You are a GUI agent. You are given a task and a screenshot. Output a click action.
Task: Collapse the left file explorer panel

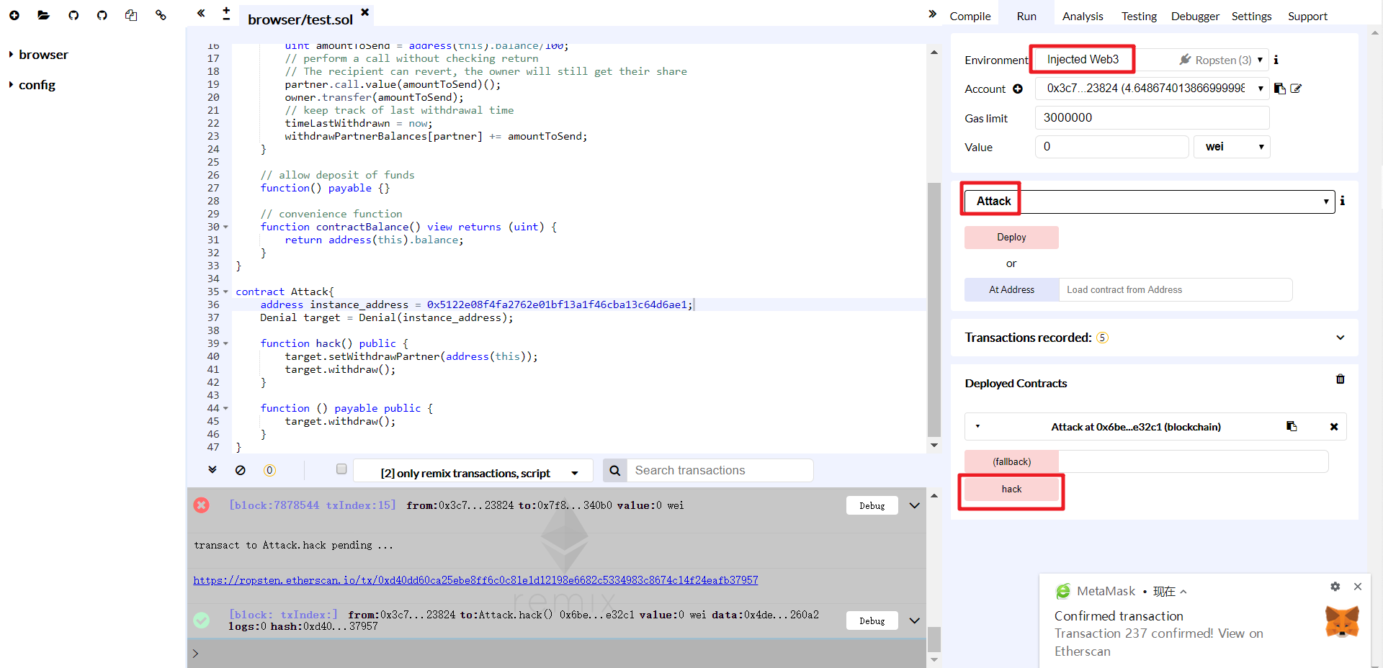201,13
